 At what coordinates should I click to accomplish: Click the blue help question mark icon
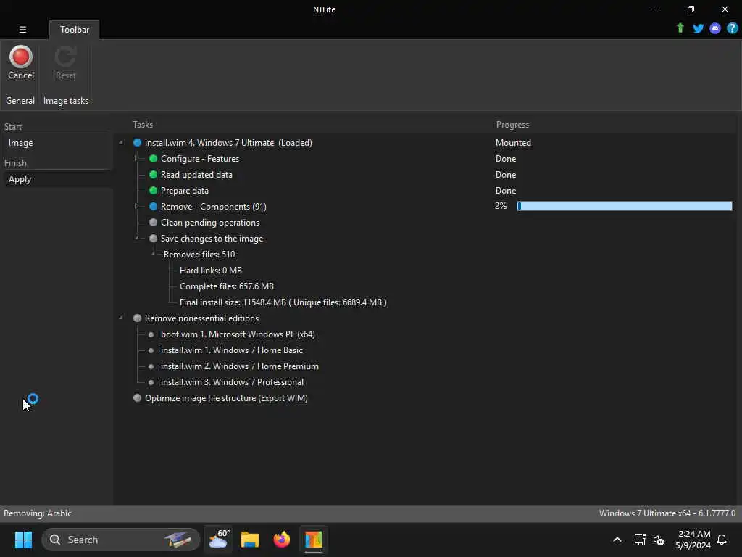[732, 28]
